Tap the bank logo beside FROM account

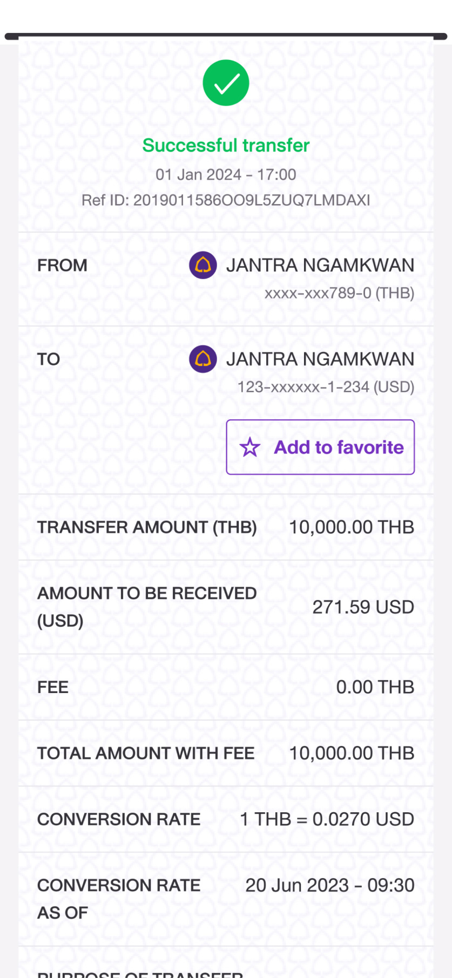point(203,265)
